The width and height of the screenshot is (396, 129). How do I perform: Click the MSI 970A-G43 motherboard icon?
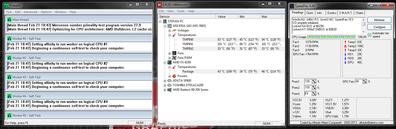coord(170,26)
